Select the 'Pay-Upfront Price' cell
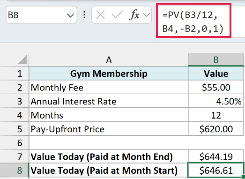The width and height of the screenshot is (245, 179). click(x=109, y=129)
